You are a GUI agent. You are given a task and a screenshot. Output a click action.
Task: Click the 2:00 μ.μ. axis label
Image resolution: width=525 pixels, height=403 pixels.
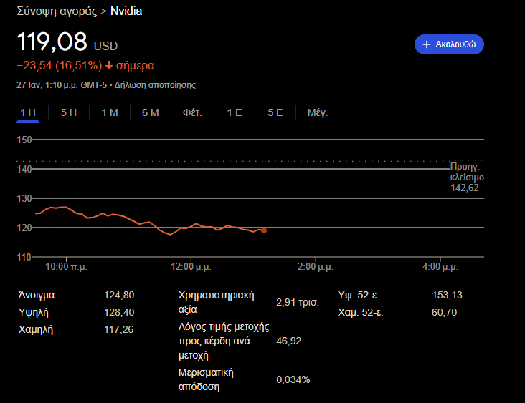coord(316,267)
